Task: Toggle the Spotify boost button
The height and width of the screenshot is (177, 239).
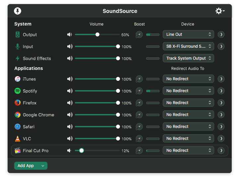Action: pos(139,91)
